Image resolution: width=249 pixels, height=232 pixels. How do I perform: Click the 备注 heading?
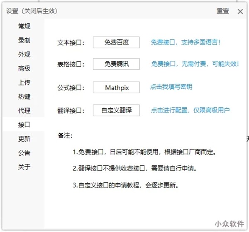coord(65,136)
